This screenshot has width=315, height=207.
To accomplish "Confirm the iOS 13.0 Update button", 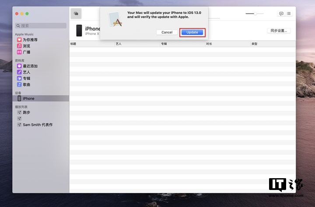I will coord(192,32).
